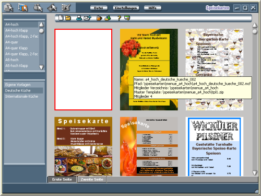261x196 pixels.
Task: Select the Eigene Vorlagen category
Action: tap(18, 85)
